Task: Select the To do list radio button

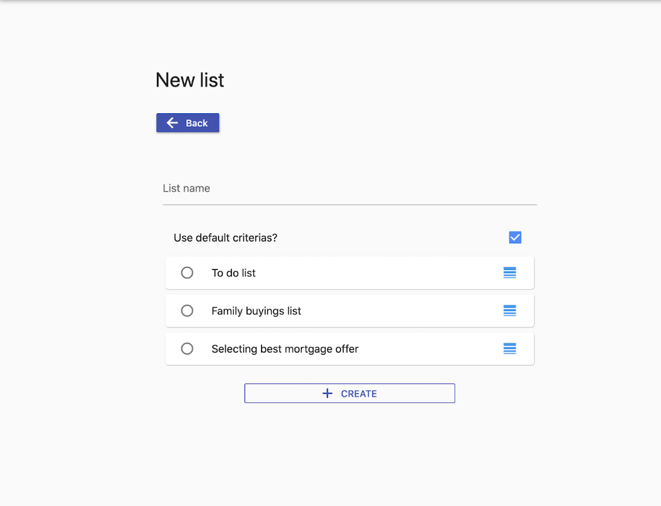Action: (x=187, y=273)
